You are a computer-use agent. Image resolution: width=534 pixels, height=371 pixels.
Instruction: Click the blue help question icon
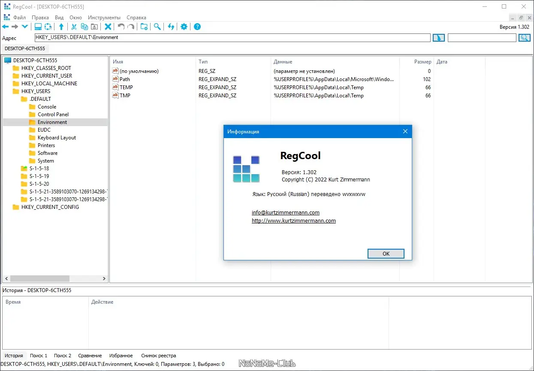click(197, 27)
